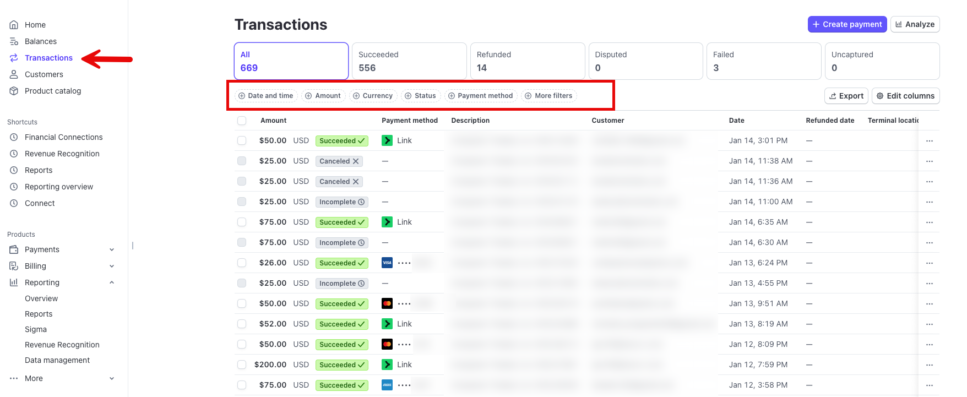967x397 pixels.
Task: Check the $26.00 transaction row checkbox
Action: tap(242, 263)
